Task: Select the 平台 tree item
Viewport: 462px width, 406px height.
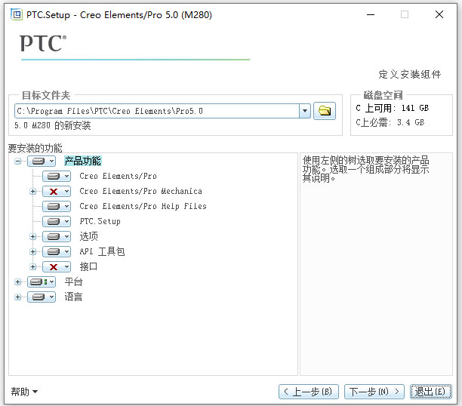Action: pos(73,282)
